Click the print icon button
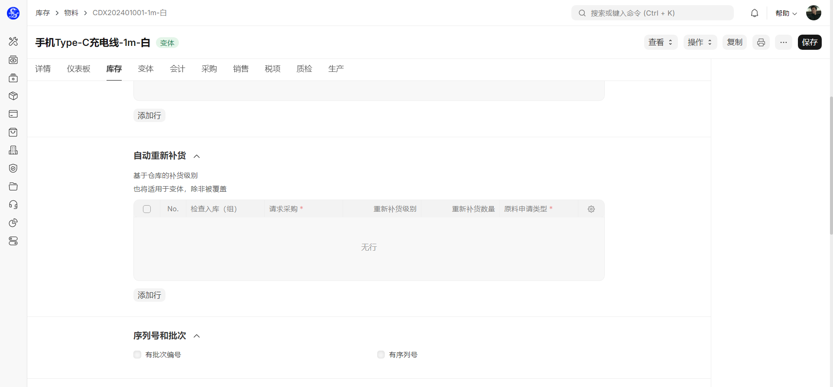The width and height of the screenshot is (833, 387). click(761, 42)
